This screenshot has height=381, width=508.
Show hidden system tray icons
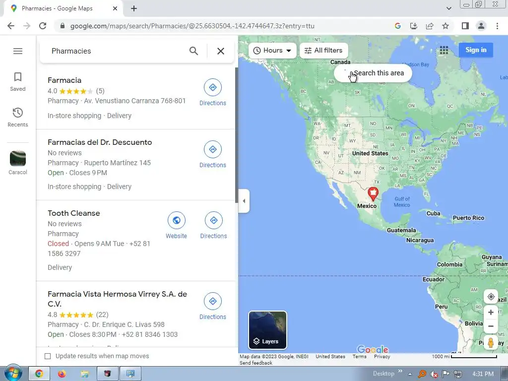[x=410, y=374]
